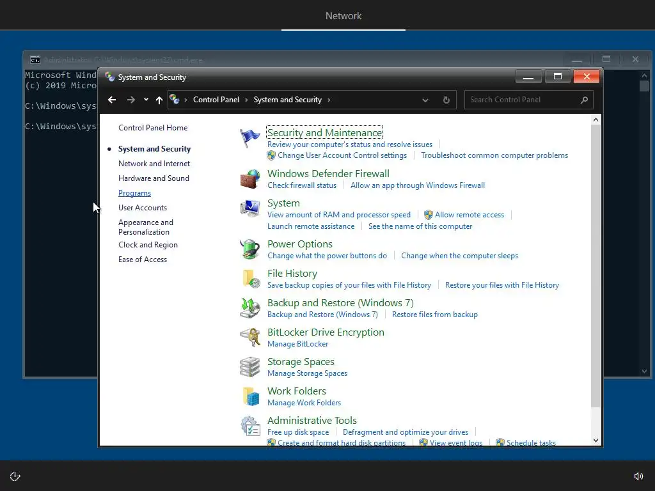Click the cmd.exe window title icon
Screen dimensions: 655x491
[35, 60]
